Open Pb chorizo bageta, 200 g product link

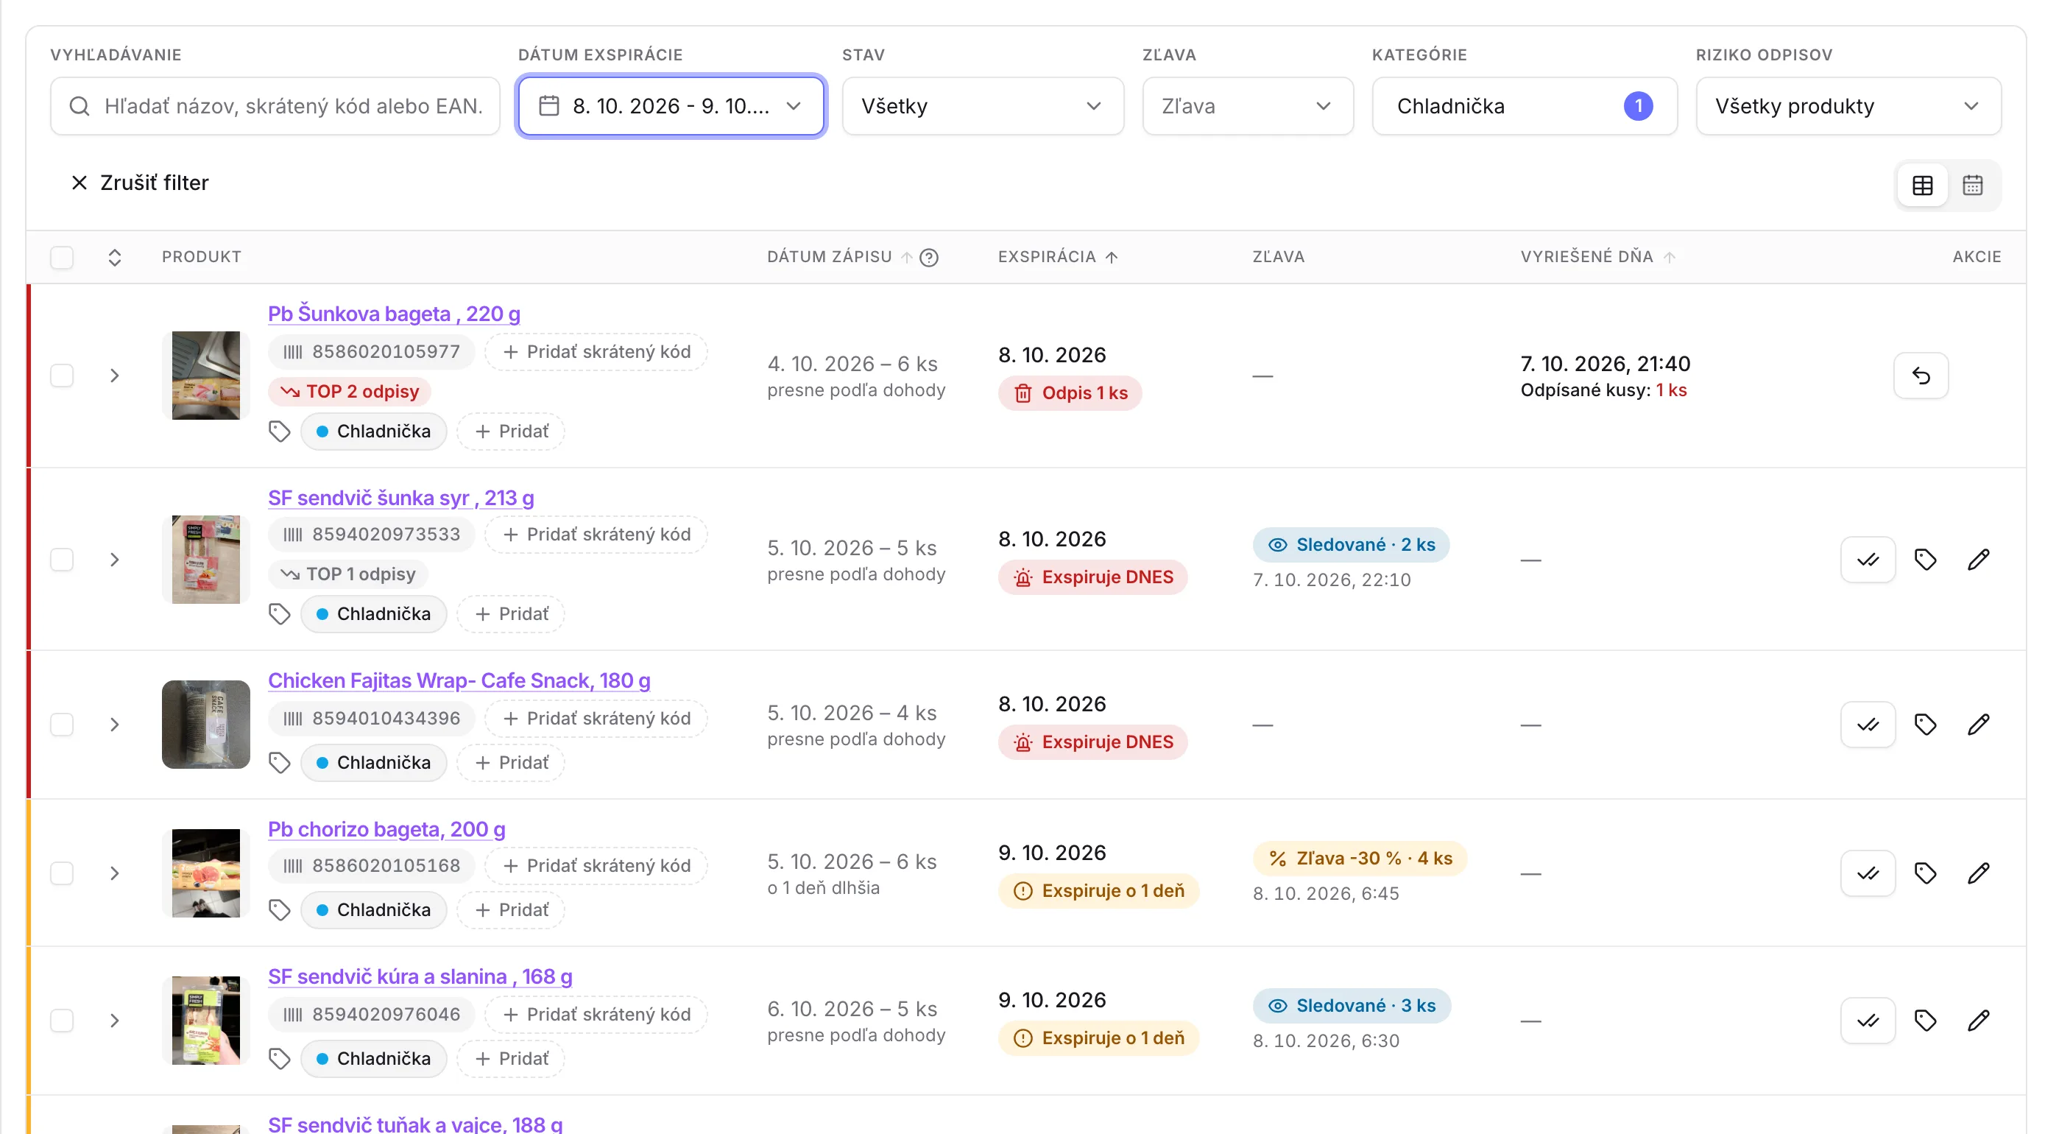[x=386, y=829]
